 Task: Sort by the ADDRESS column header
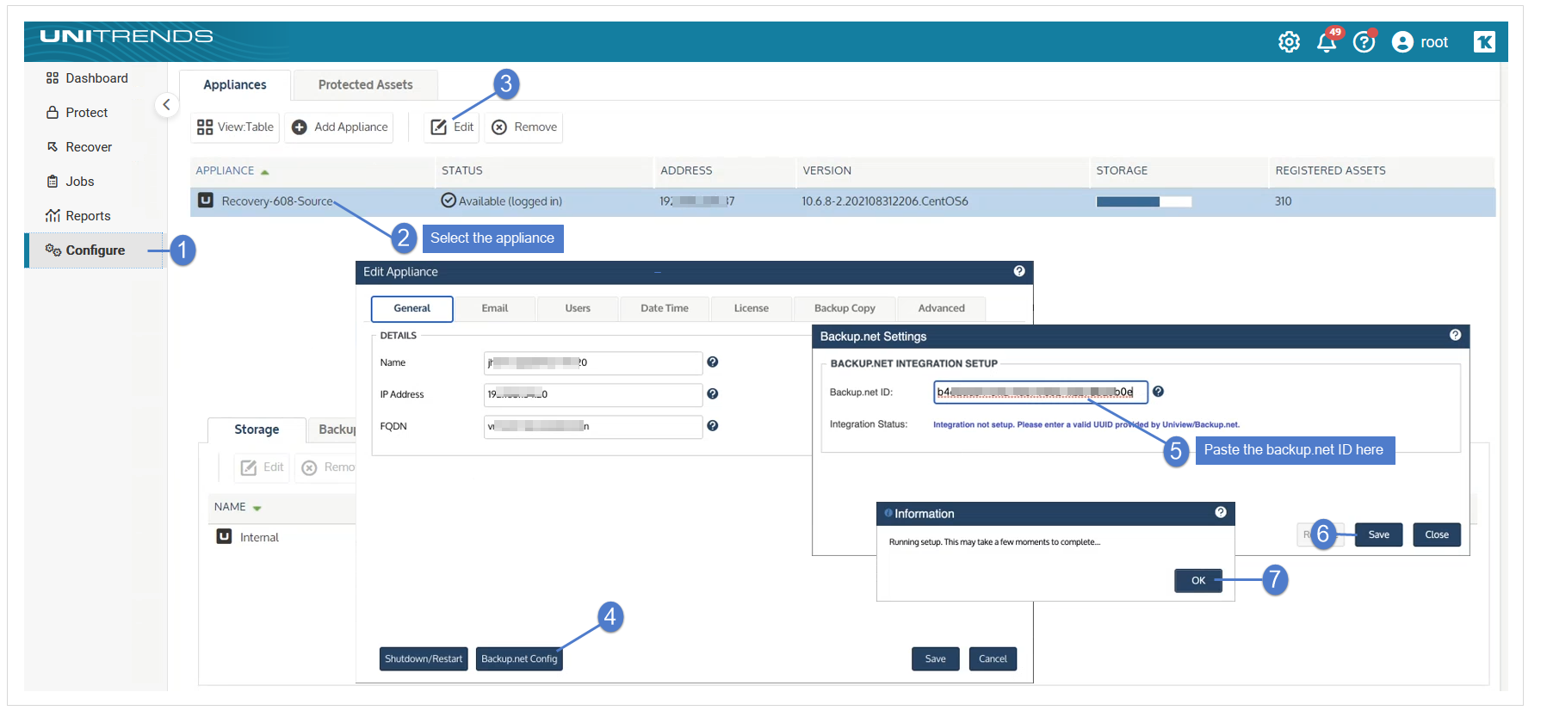[686, 171]
